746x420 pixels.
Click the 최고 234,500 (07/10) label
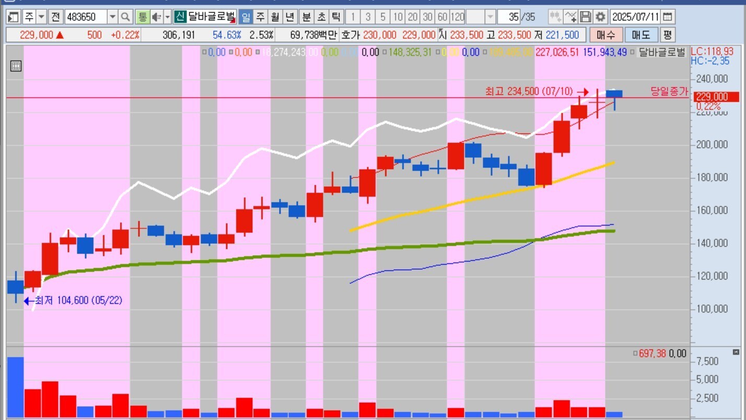(x=529, y=92)
